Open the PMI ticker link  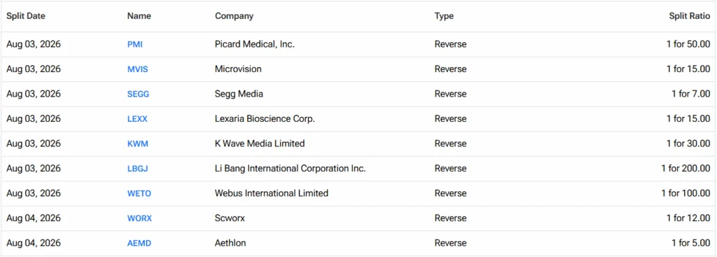[x=135, y=45]
